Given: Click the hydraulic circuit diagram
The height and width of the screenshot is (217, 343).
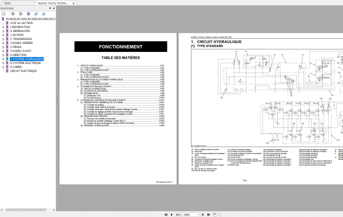Looking at the screenshot, I should (267, 98).
